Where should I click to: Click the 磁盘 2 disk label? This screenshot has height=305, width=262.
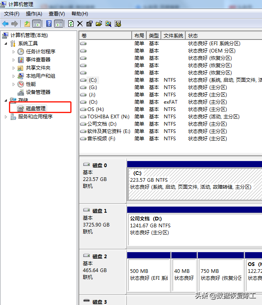[100, 256]
